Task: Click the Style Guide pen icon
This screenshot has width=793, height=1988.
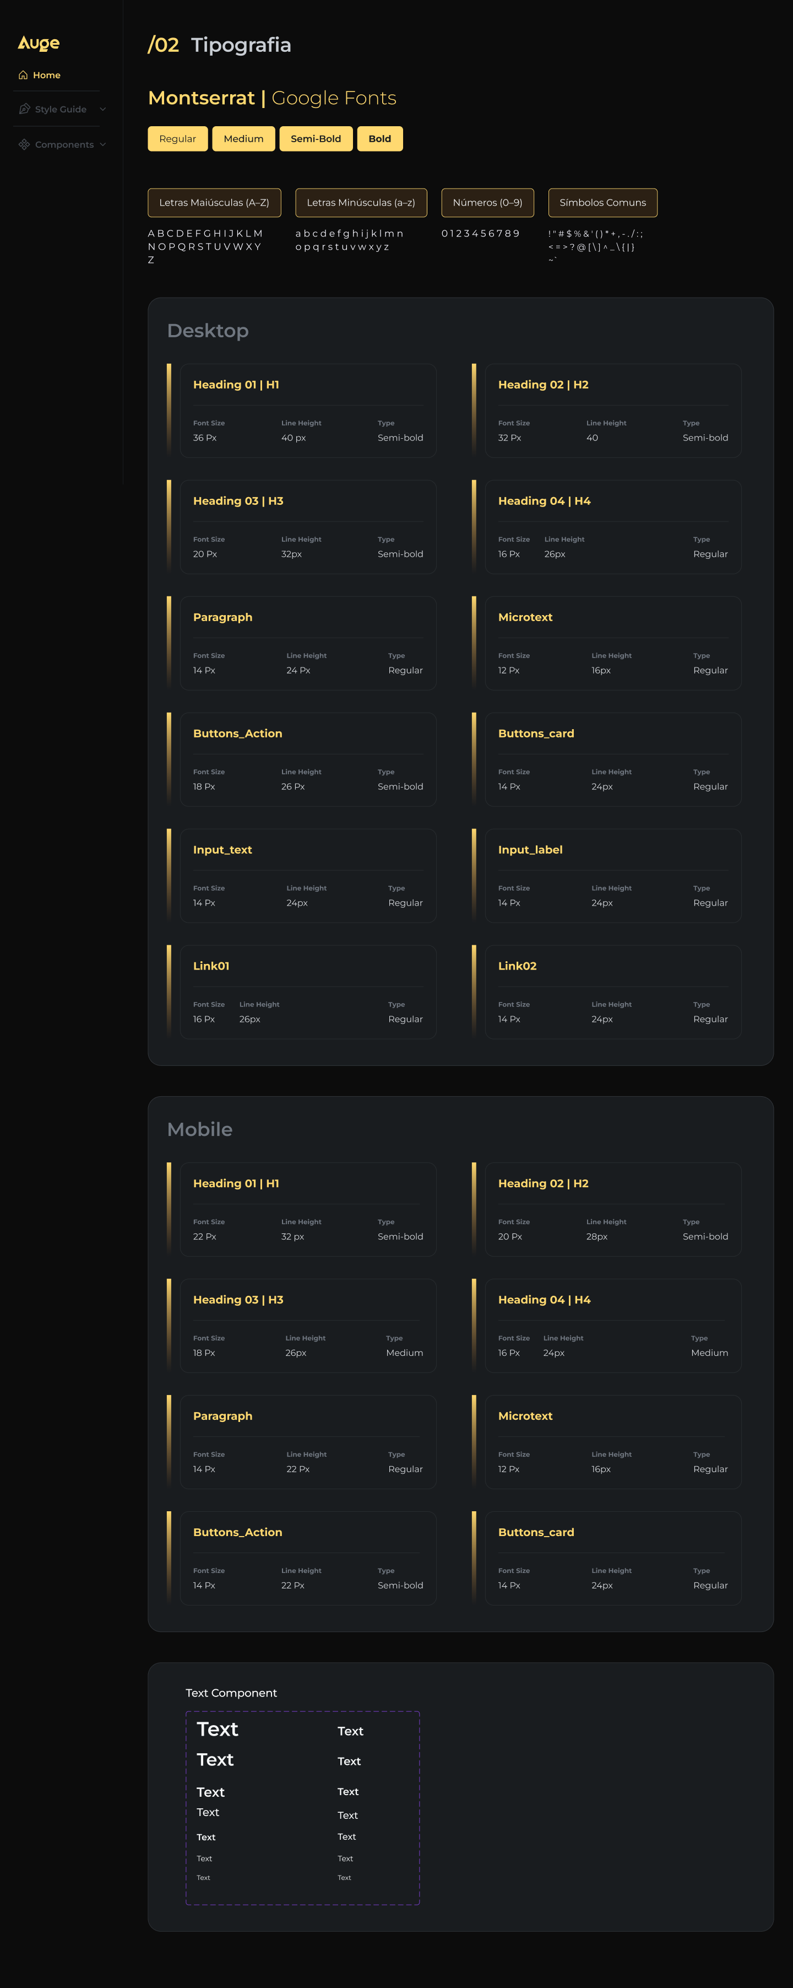Action: [24, 109]
